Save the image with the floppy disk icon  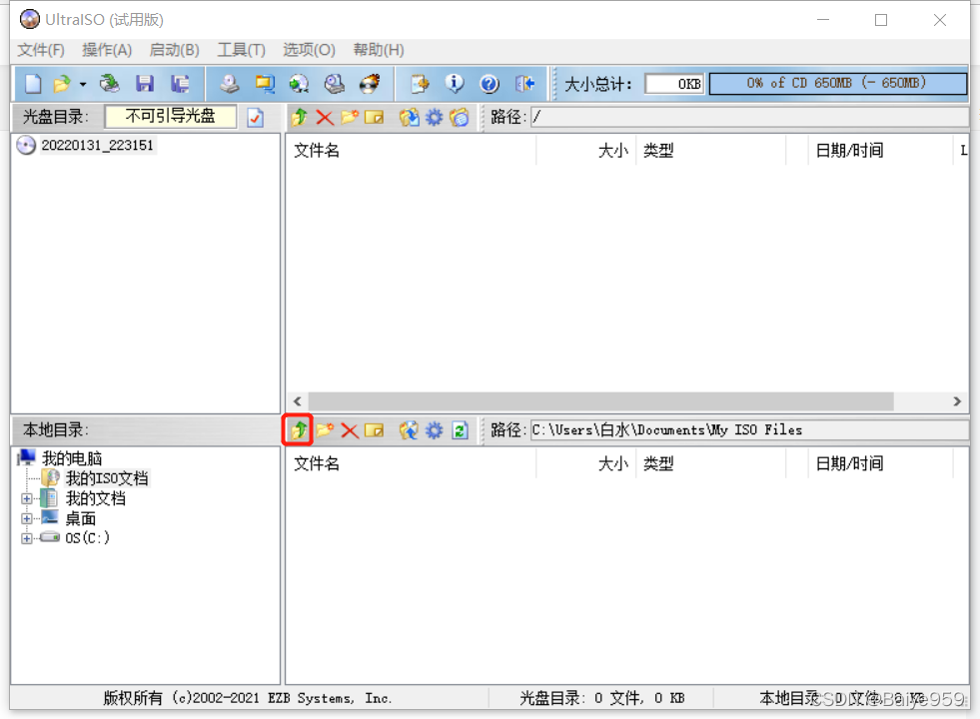[x=145, y=83]
